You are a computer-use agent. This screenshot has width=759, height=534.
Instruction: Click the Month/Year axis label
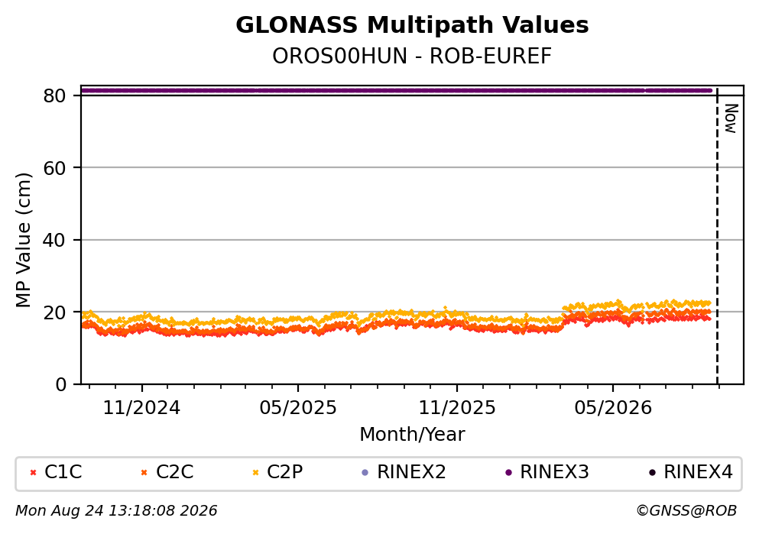point(412,435)
